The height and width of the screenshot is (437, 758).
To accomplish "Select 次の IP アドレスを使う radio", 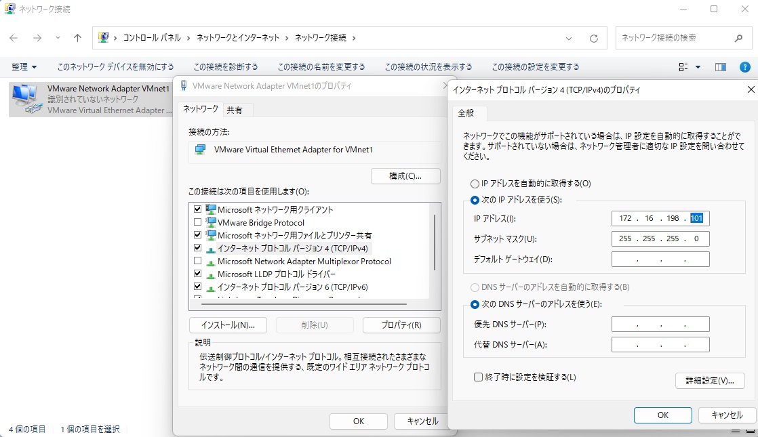I will [x=475, y=200].
